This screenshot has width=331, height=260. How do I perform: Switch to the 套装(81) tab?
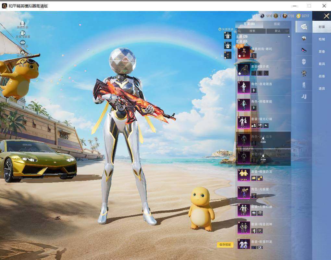click(249, 24)
